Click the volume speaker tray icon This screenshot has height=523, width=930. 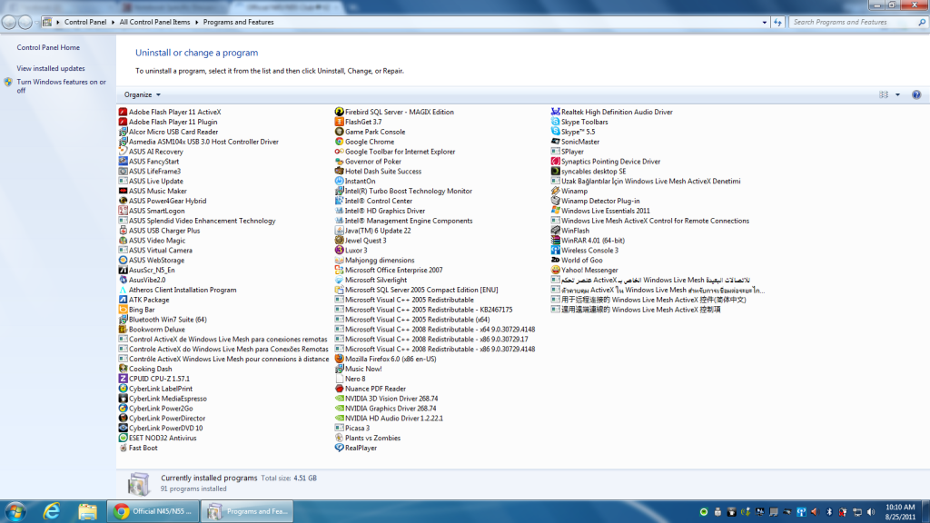pyautogui.click(x=871, y=512)
